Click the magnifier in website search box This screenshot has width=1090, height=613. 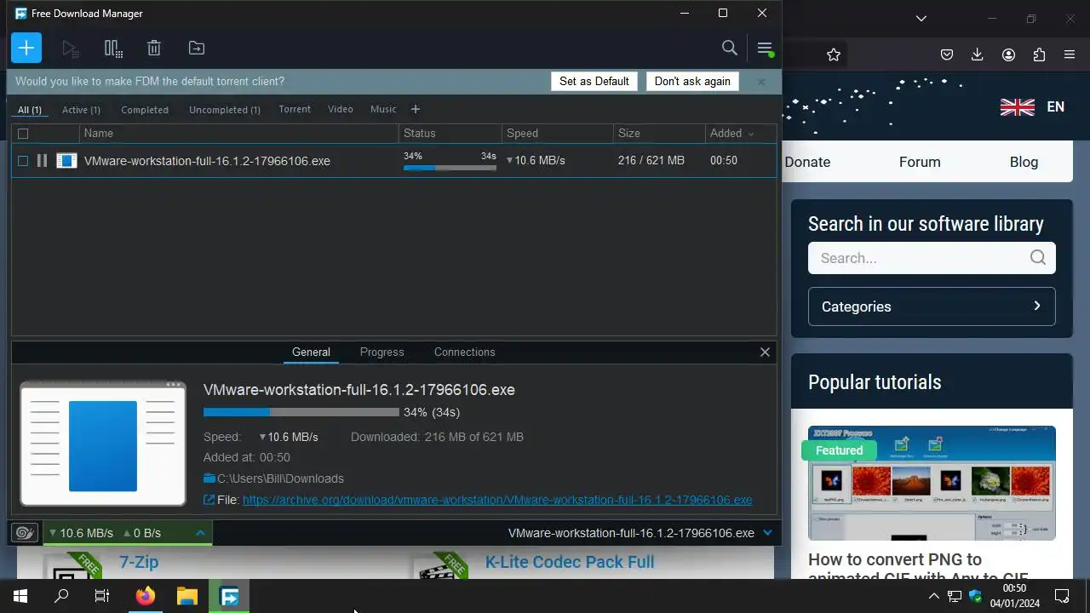click(1037, 258)
